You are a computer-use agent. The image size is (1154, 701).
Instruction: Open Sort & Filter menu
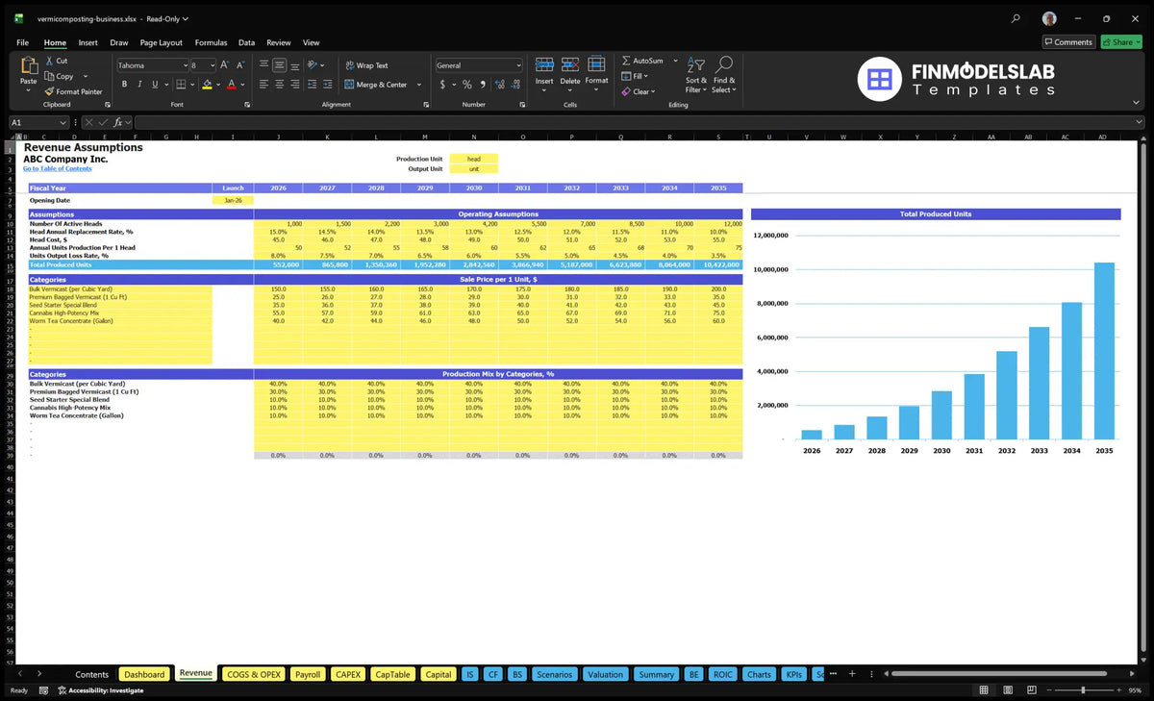pos(696,75)
